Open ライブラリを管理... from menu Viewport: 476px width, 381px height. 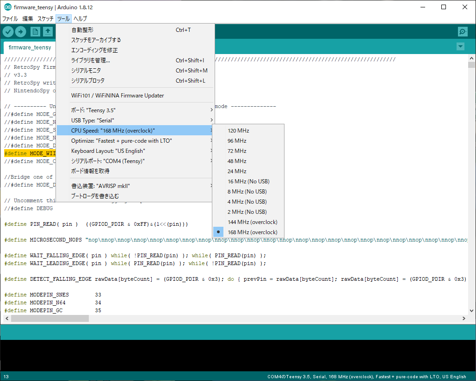pos(136,60)
